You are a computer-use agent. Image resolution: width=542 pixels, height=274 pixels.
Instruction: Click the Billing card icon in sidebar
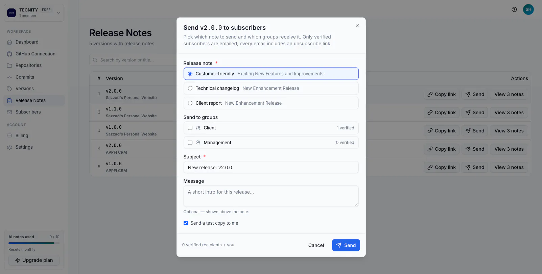(x=9, y=135)
